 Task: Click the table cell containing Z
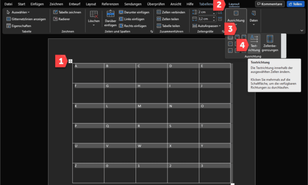[88, 173]
